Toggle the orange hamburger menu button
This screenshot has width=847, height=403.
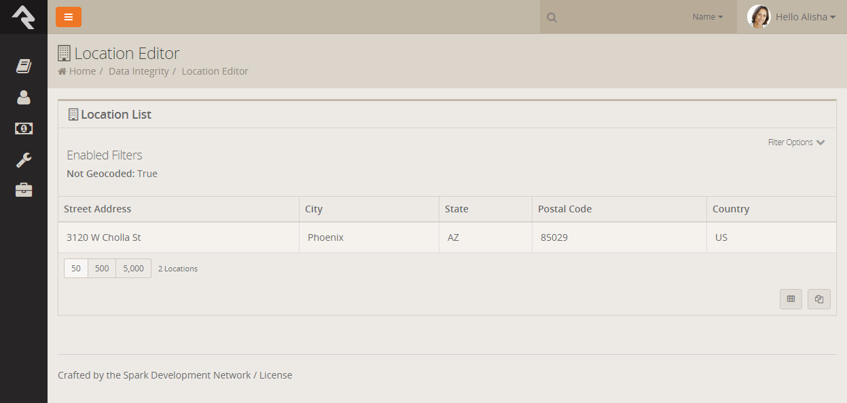coord(69,17)
